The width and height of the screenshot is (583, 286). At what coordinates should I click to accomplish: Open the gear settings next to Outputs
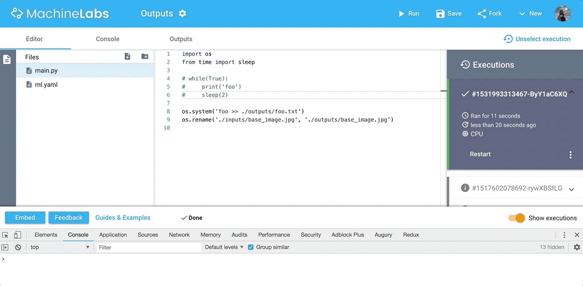(182, 13)
